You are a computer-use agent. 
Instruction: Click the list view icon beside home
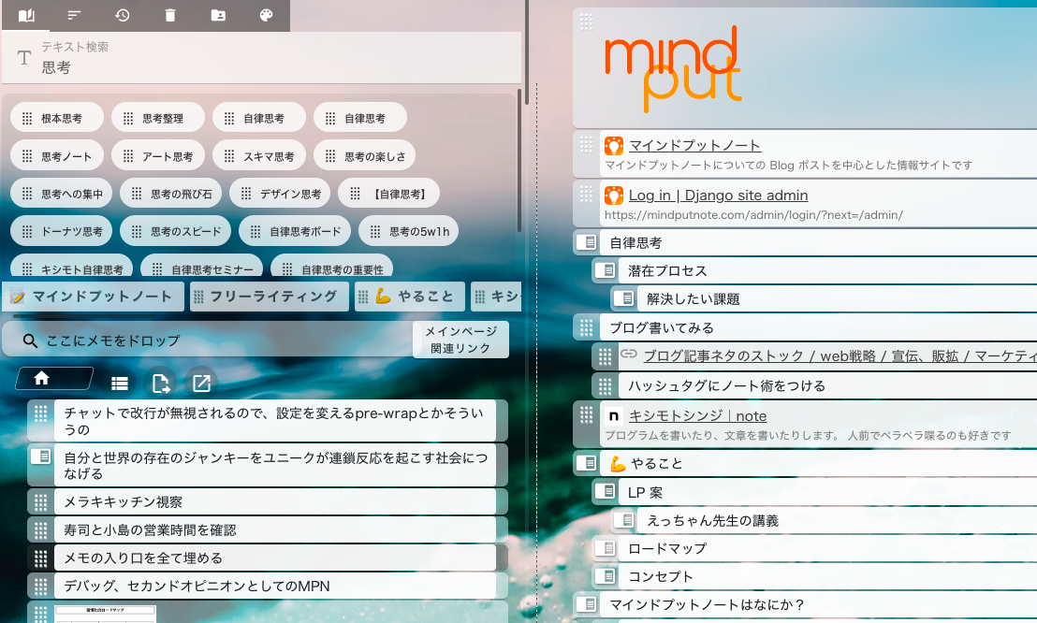click(120, 383)
